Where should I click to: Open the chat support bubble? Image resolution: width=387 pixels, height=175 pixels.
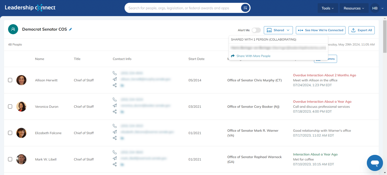[x=375, y=163]
